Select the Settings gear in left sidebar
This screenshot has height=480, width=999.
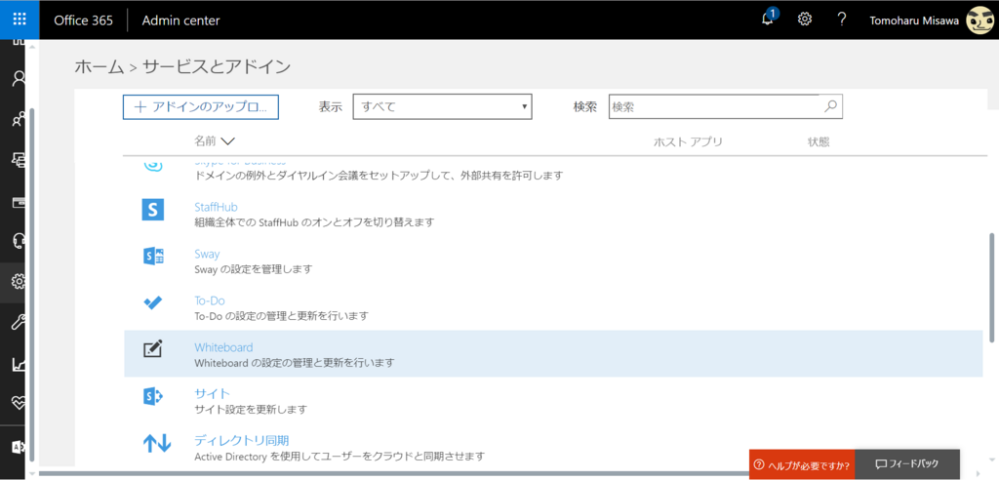click(x=20, y=281)
